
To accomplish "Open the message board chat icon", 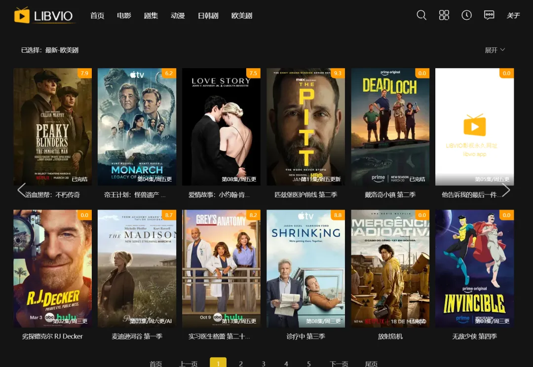I will click(x=489, y=15).
